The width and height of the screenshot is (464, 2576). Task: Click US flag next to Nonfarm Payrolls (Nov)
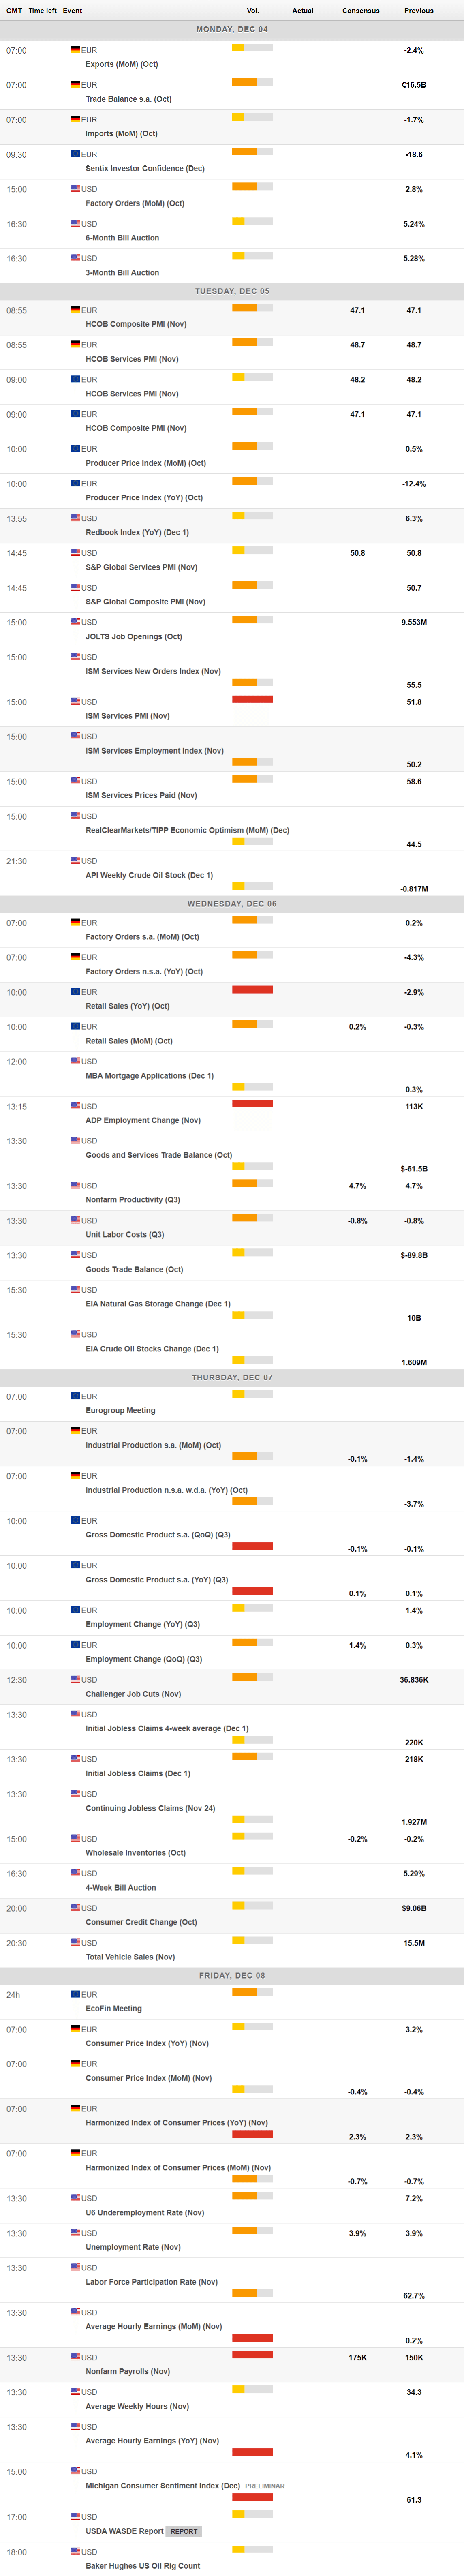point(75,2357)
